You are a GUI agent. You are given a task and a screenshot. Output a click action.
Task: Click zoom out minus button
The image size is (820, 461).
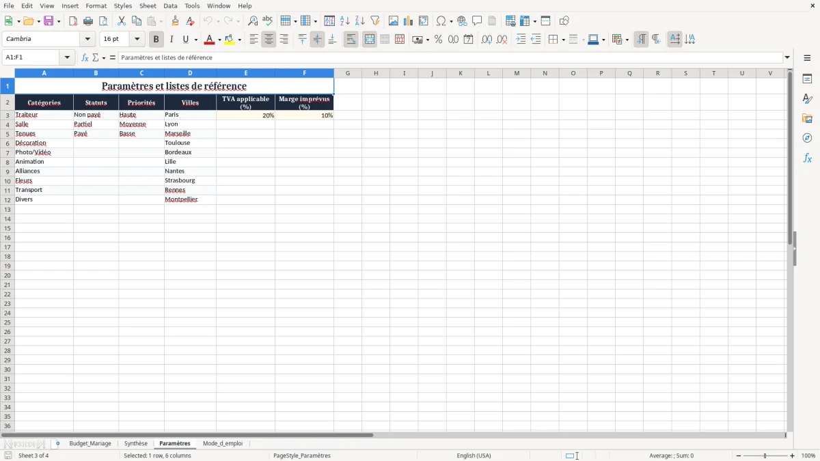click(739, 456)
